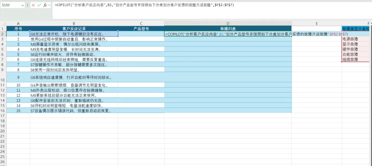Click the 故障归类 header cell
The width and height of the screenshot is (372, 166).
coord(228,28)
